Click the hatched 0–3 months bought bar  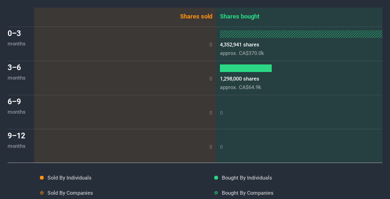(x=301, y=34)
